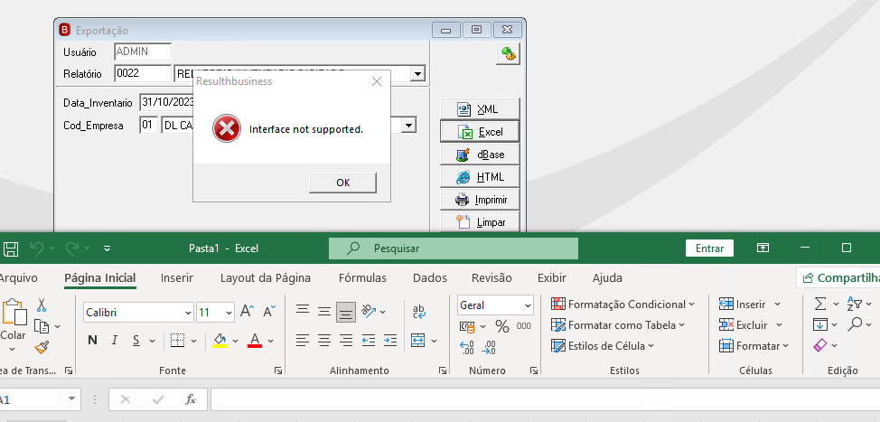Screen dimensions: 880x422
Task: Dismiss the error with the OK button
Action: (x=343, y=183)
